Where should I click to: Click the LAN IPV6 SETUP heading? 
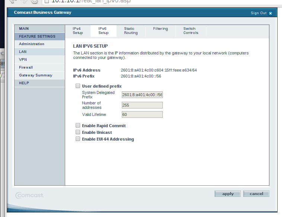[x=91, y=46]
